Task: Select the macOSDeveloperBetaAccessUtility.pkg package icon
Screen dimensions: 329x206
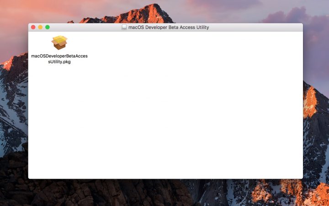Action: pos(59,42)
